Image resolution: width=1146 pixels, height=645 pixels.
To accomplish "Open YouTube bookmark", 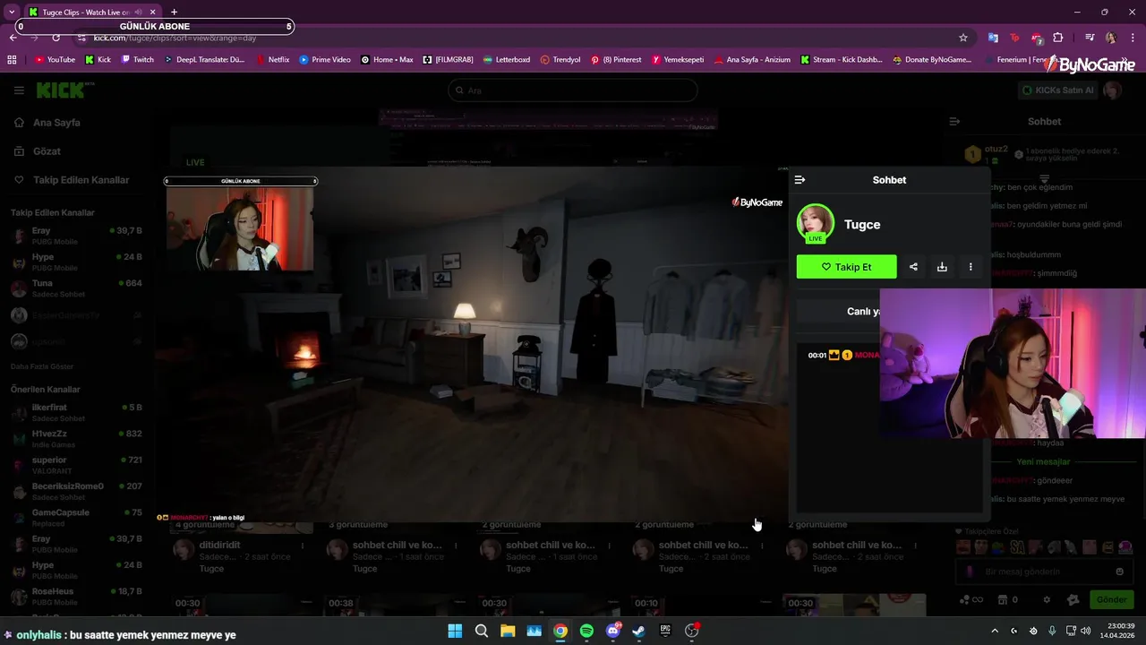I will [55, 60].
